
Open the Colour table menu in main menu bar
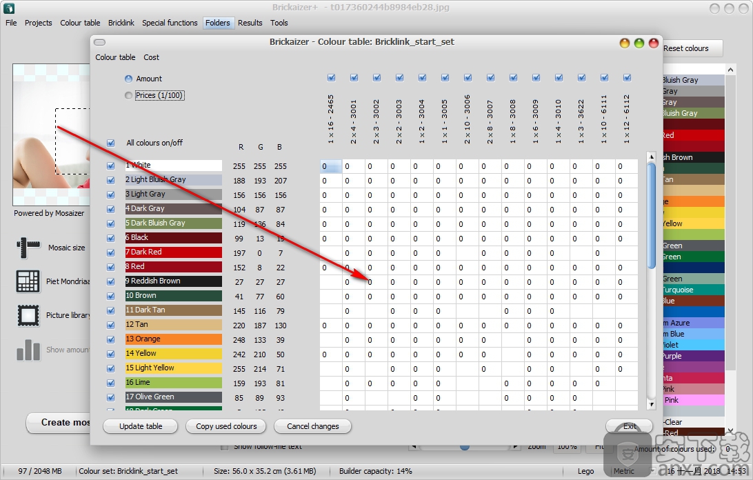point(80,23)
